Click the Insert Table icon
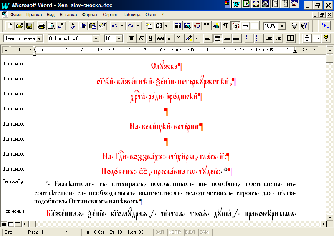 (177, 26)
